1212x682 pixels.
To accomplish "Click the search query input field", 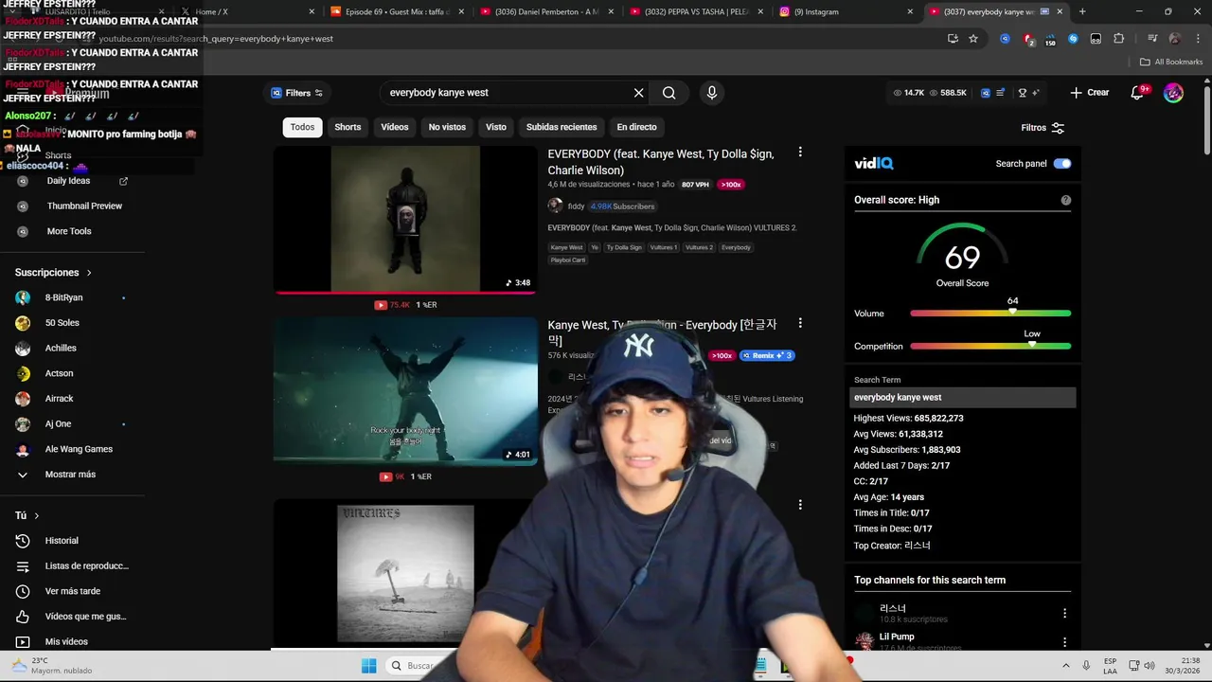I will (507, 93).
